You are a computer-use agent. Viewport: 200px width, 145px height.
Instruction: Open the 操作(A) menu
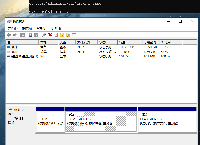coord(27,28)
